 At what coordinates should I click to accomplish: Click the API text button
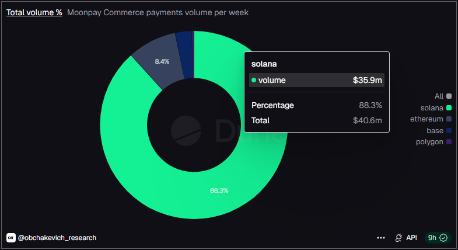click(411, 238)
